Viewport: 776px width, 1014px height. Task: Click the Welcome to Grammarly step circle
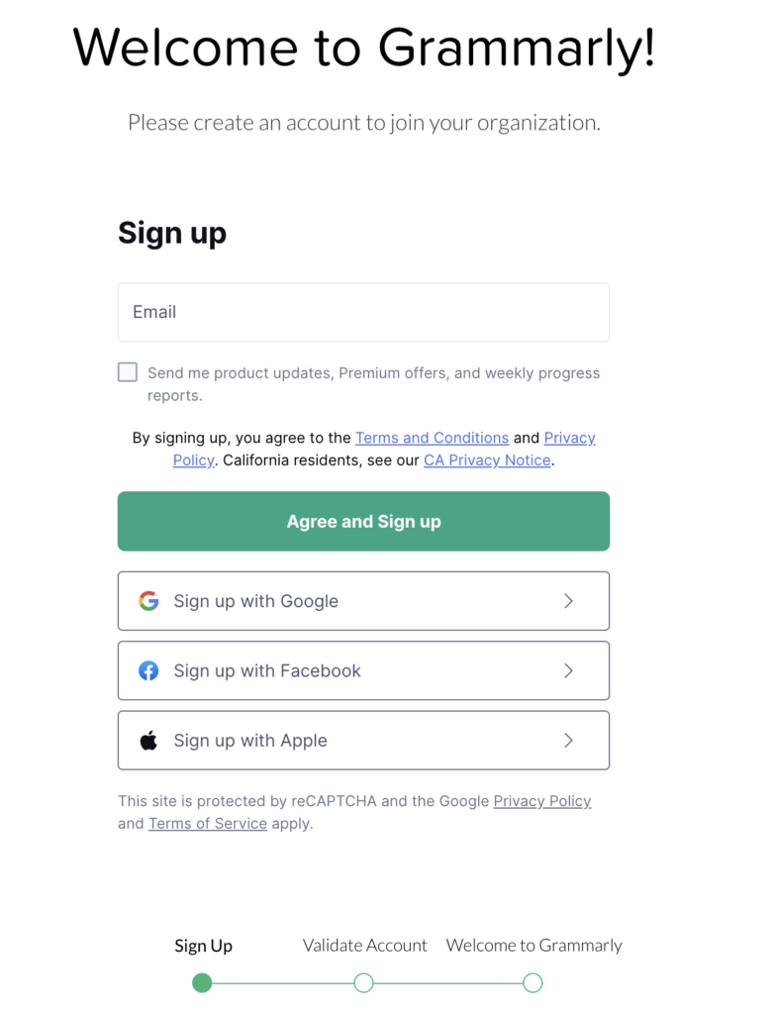pos(533,983)
